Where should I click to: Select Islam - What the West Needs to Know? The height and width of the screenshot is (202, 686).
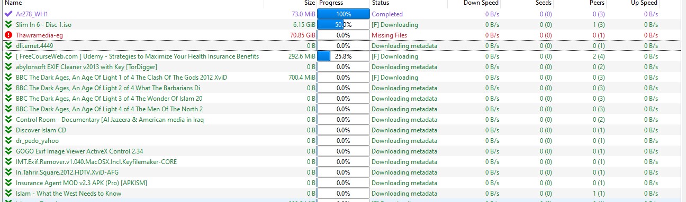click(69, 193)
